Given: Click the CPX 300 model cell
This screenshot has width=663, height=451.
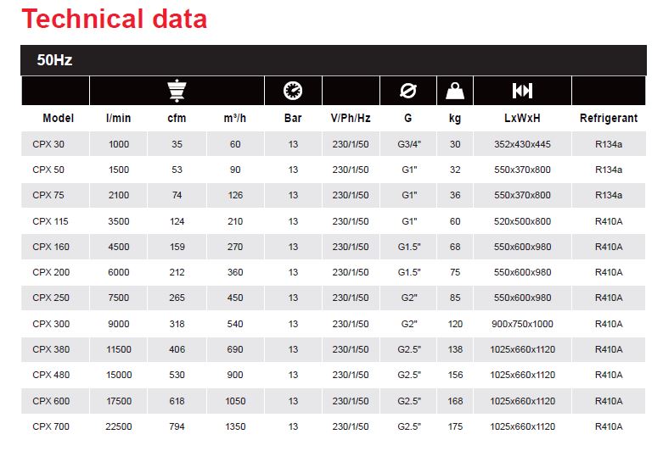Looking at the screenshot, I should [51, 324].
